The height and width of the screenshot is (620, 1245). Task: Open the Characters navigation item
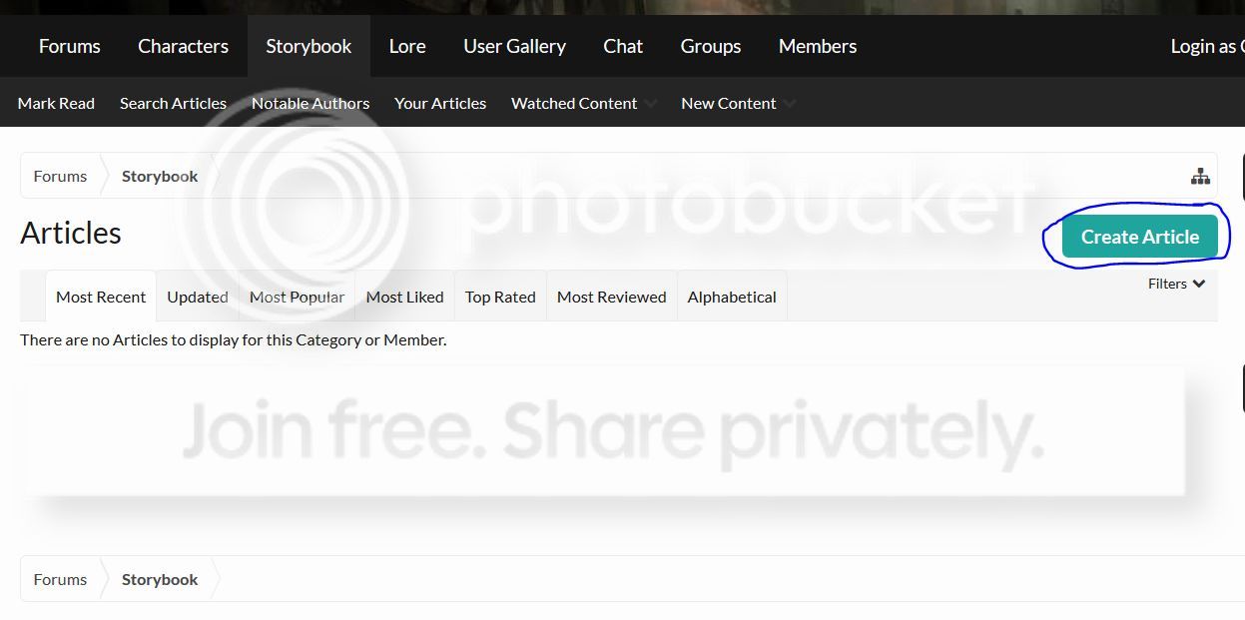(x=183, y=46)
